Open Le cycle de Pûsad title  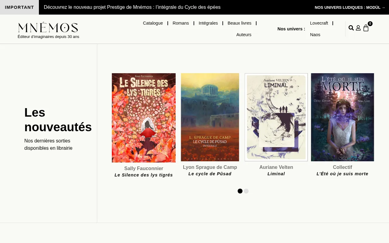(210, 174)
